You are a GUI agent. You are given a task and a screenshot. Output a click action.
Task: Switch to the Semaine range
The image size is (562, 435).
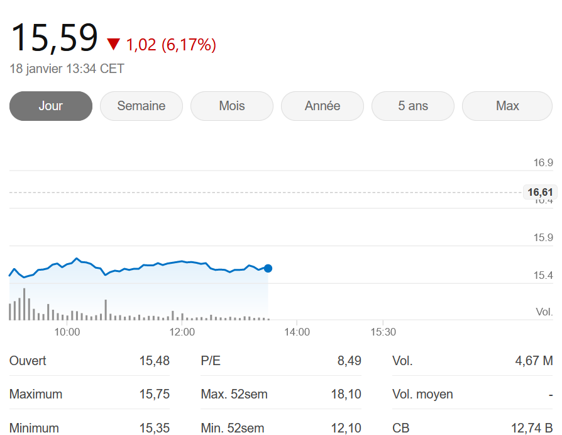141,106
